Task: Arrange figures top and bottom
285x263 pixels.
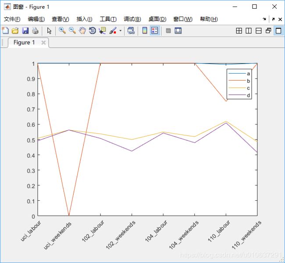Action: (258, 31)
